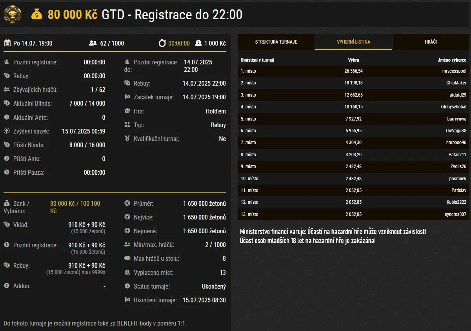Click the Výhra column header
The image size is (471, 331).
click(353, 60)
